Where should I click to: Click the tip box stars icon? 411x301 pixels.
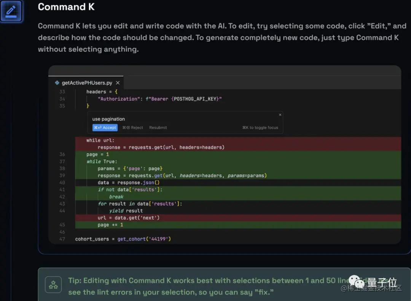click(x=53, y=285)
